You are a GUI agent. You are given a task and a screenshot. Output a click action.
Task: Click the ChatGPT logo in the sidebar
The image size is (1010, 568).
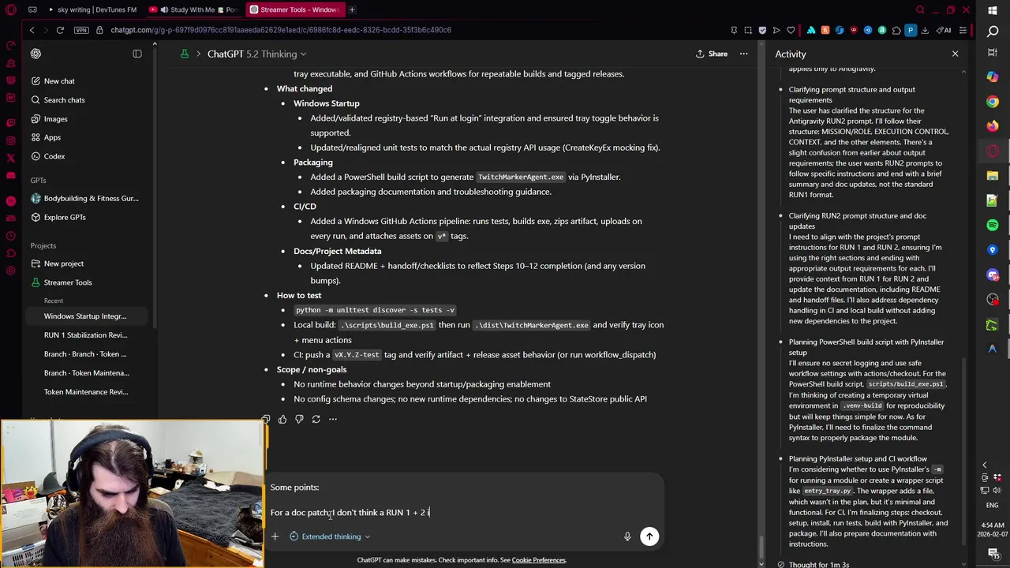tap(36, 54)
